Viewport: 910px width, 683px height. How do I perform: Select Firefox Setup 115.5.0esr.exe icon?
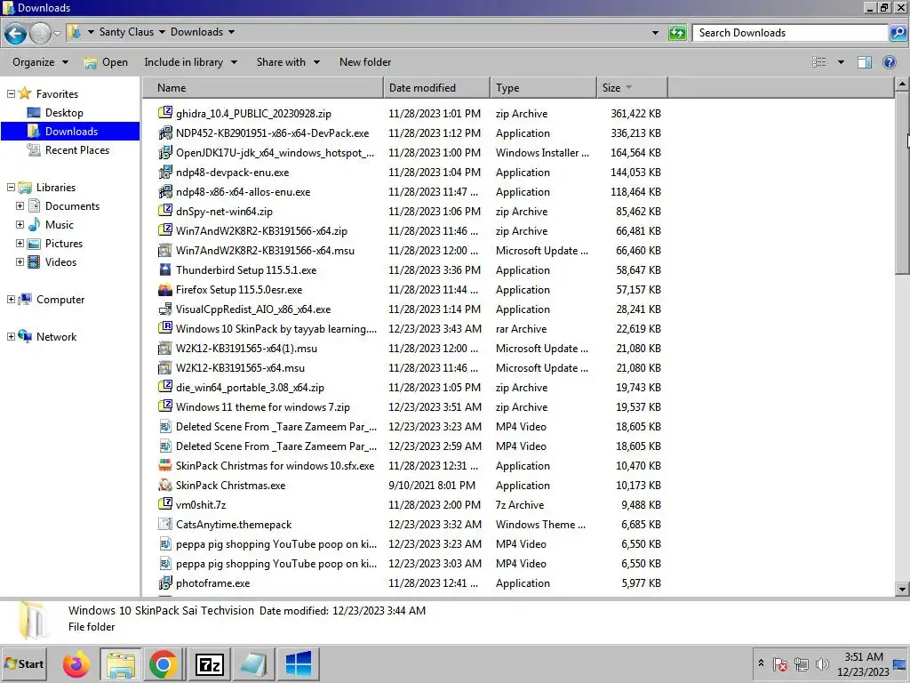point(165,290)
